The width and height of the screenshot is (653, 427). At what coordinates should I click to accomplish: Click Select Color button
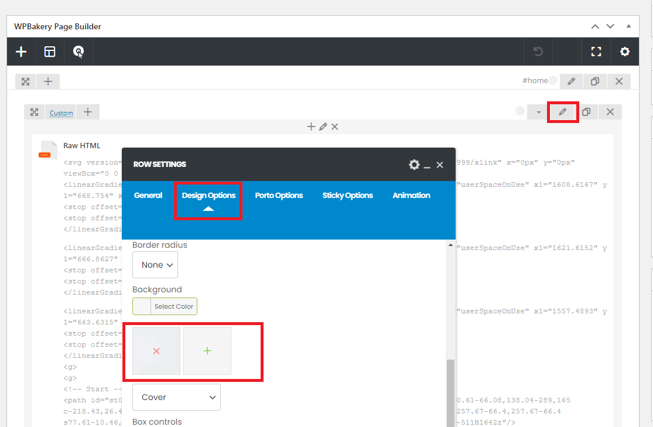pyautogui.click(x=174, y=306)
